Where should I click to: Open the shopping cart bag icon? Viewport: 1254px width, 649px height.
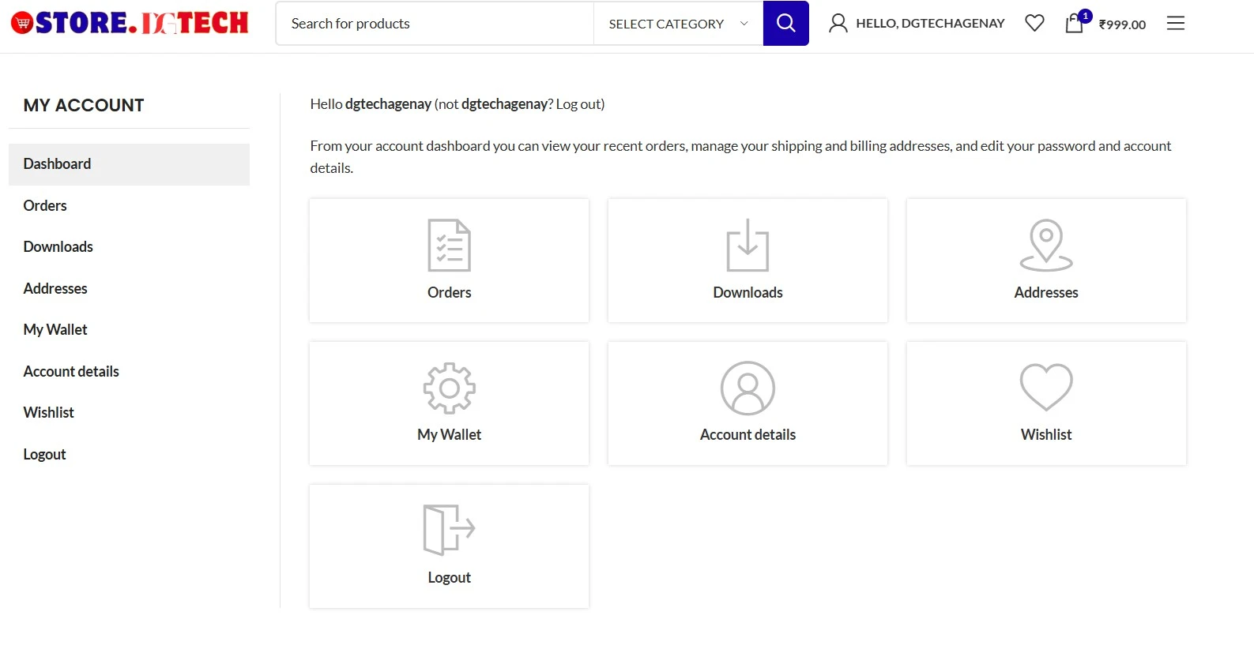point(1074,24)
